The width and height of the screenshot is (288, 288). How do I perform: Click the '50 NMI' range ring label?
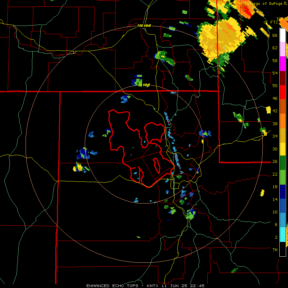144,85
